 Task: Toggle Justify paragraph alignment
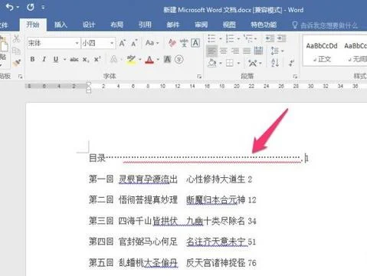coord(247,51)
